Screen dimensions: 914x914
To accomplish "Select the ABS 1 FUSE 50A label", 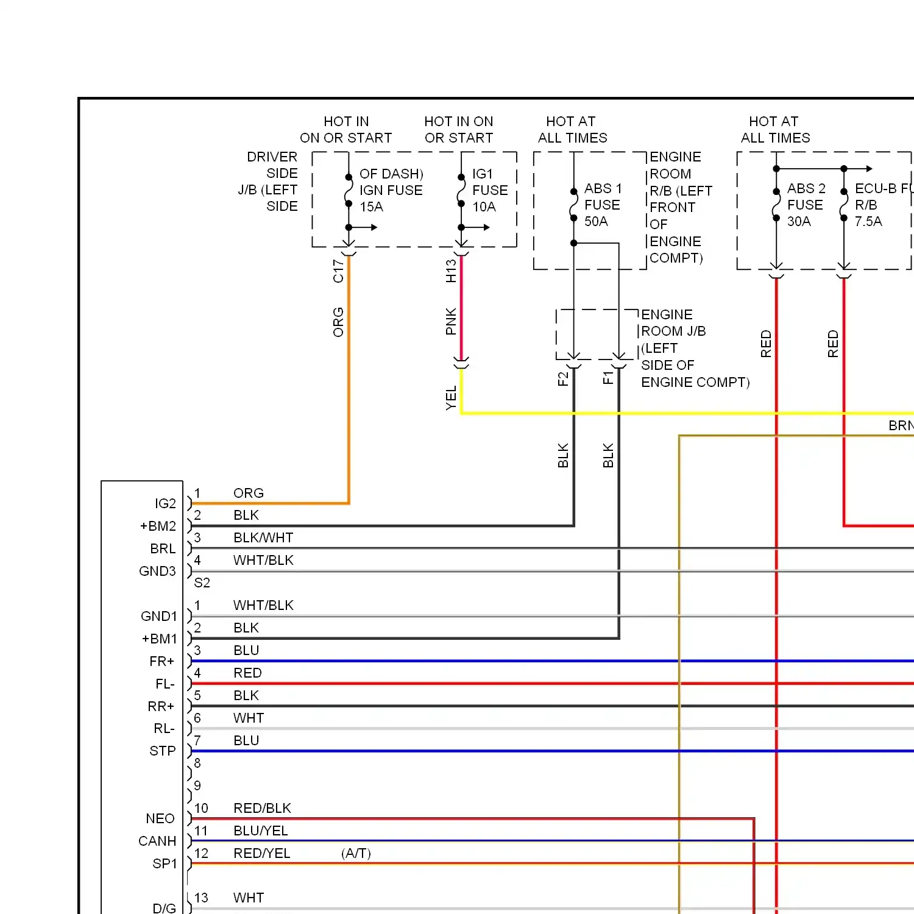I will point(603,205).
